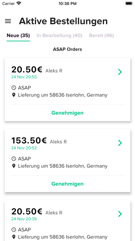Click location pin on 20:39 order
Screen dimensions: 135x241
pos(14,237)
